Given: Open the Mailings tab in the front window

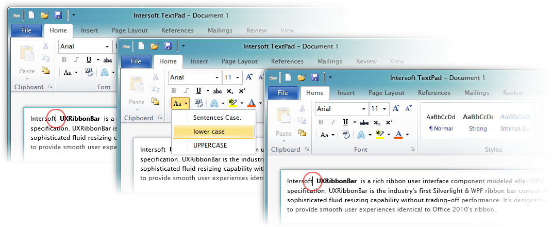Looking at the screenshot, I should 478,93.
